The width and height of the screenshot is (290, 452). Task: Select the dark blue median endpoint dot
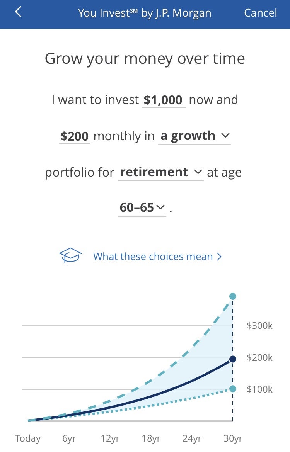[232, 359]
